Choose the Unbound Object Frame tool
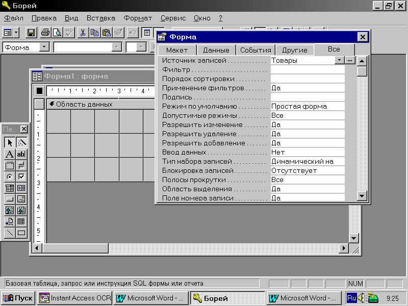The image size is (408, 306). tap(10, 210)
